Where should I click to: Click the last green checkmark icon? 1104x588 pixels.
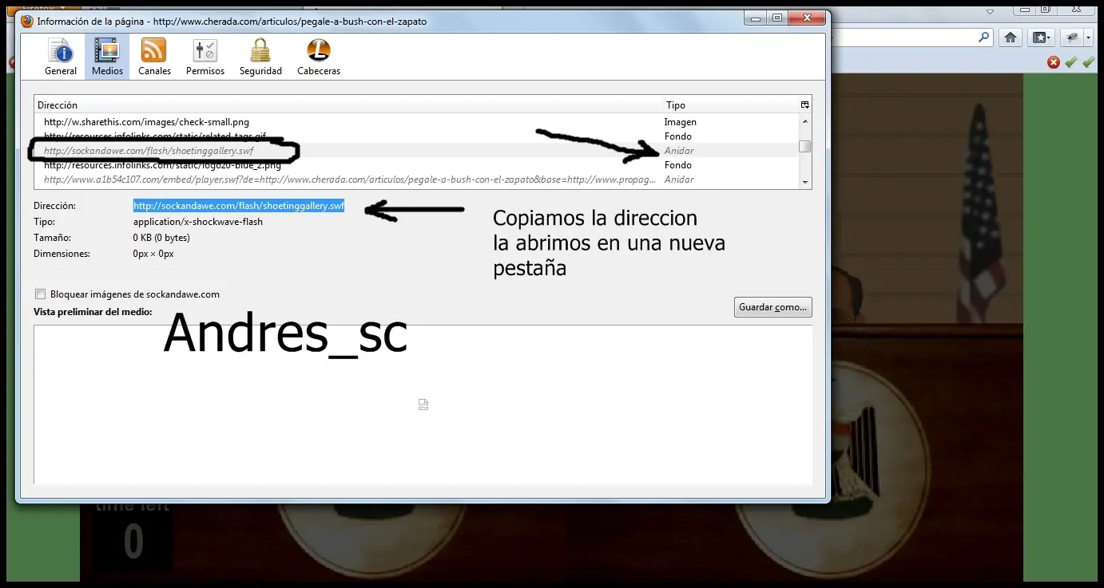pos(1088,62)
